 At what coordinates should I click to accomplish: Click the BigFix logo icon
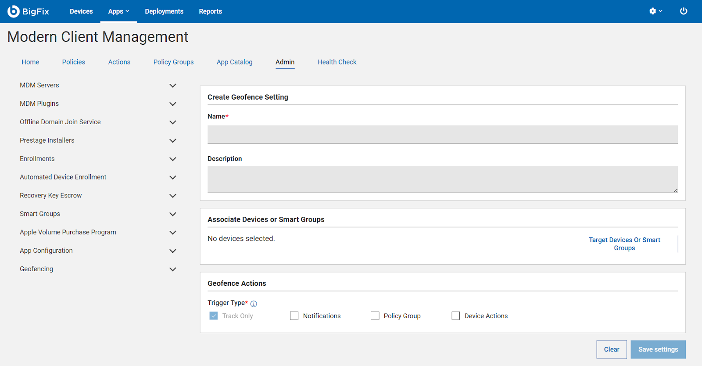coord(14,11)
